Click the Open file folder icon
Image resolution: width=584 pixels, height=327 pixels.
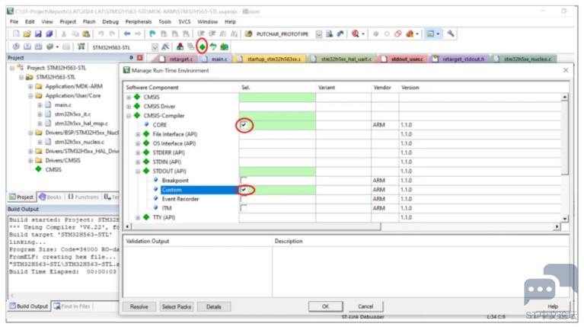(x=27, y=34)
